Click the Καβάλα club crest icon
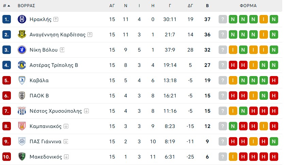Viewport: 286px width, 167px height. coord(22,80)
